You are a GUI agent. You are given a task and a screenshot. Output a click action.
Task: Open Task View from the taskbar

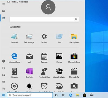[x=63, y=95]
